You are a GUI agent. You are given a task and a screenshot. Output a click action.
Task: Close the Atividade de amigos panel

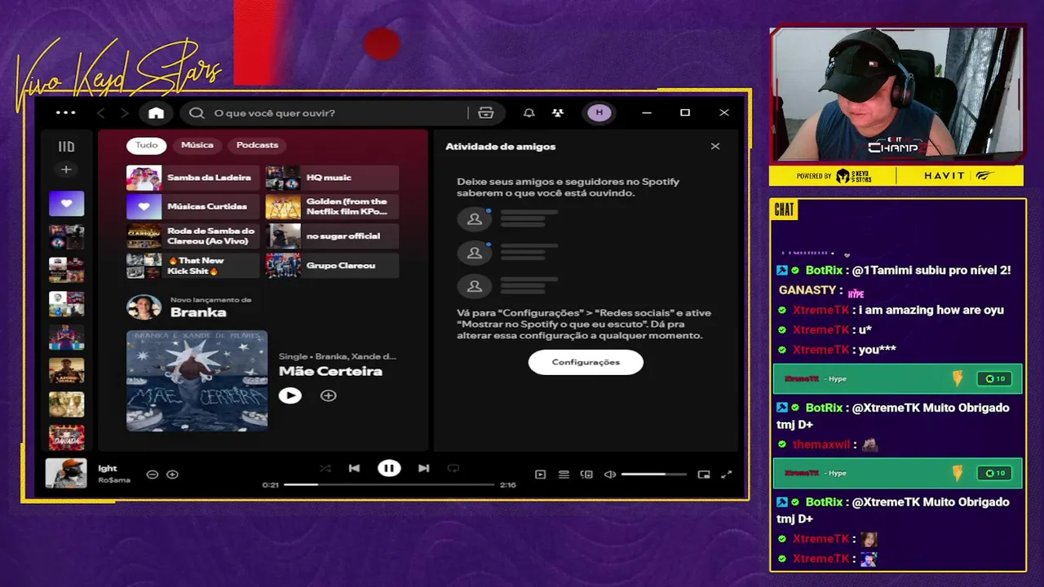[715, 147]
